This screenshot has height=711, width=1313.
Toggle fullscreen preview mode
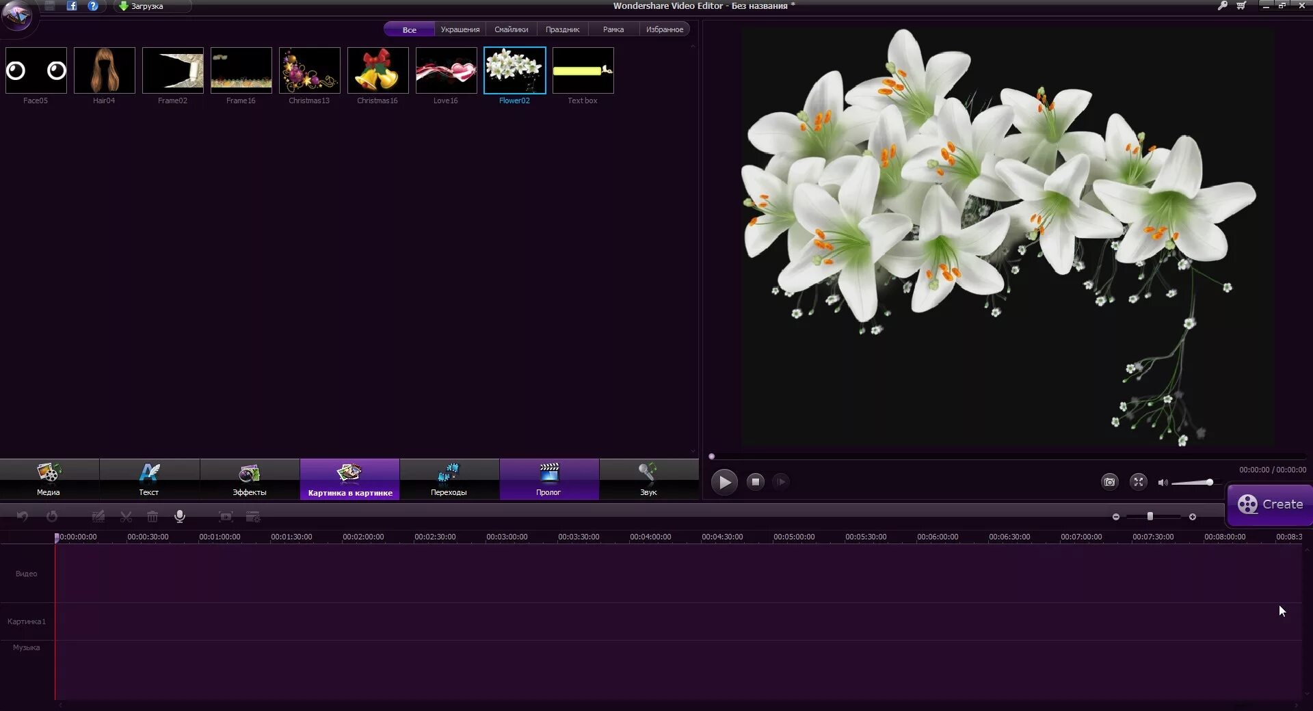click(x=1139, y=482)
